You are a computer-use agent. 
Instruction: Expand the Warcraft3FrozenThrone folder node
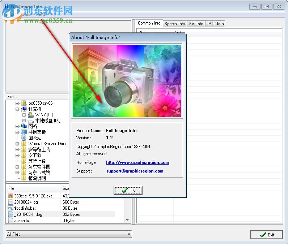(17, 144)
